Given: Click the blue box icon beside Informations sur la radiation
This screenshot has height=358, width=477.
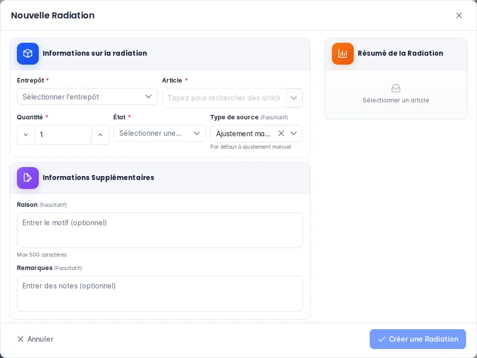Looking at the screenshot, I should tap(28, 54).
